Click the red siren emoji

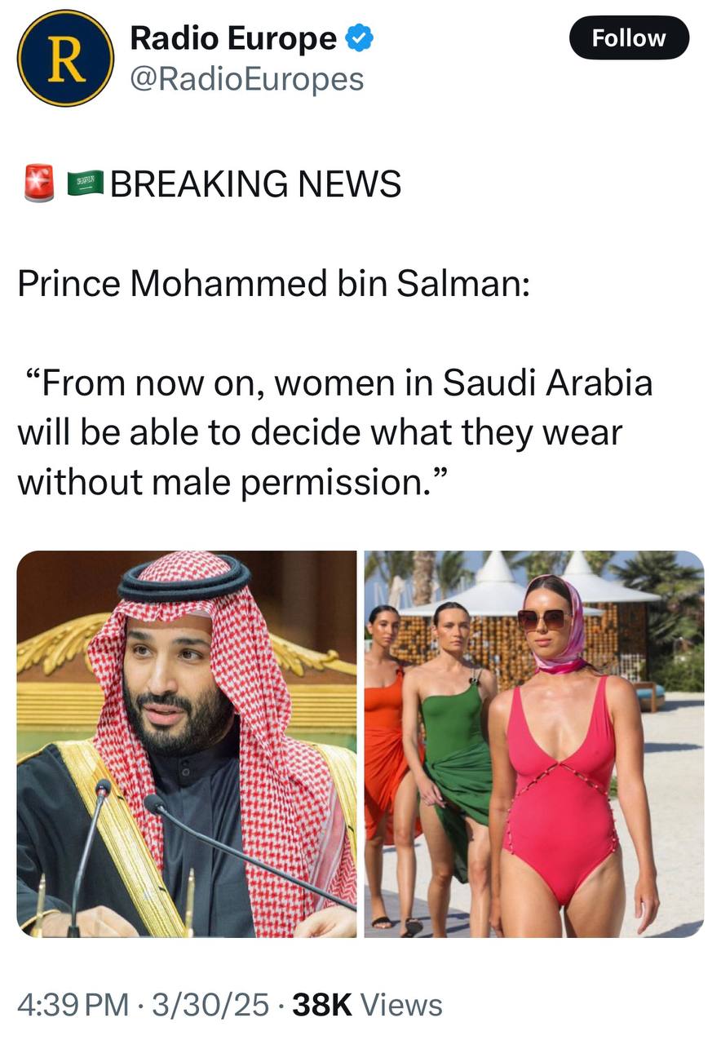click(39, 183)
